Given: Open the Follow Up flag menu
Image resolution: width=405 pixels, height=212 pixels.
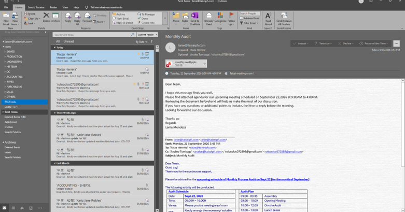Looking at the screenshot, I should coord(231,19).
